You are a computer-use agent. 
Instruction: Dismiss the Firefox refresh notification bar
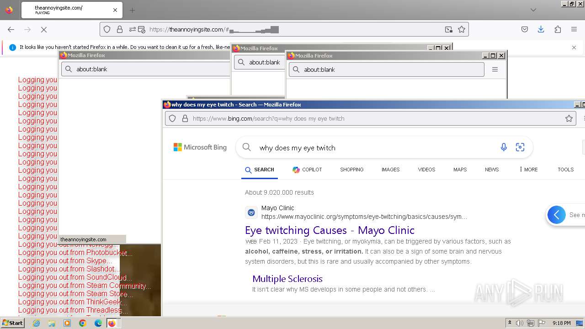(x=574, y=47)
